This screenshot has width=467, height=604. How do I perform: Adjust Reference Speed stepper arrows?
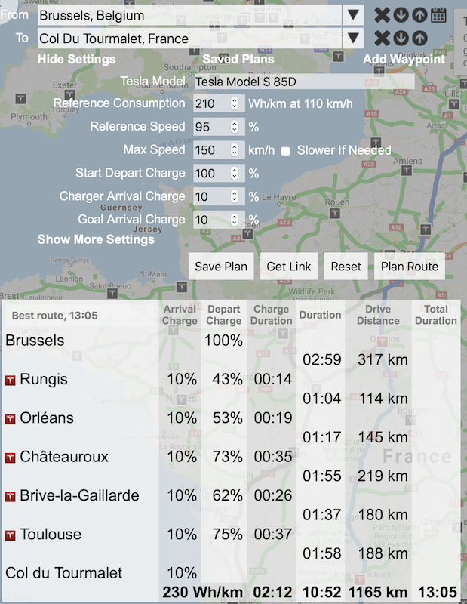[235, 127]
